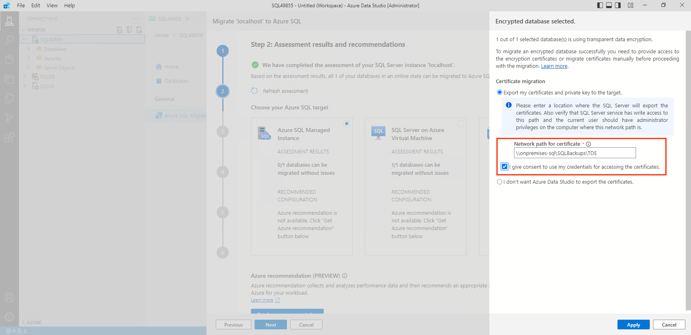Screen dimensions: 691x335
Task: Expand the AZURE section
Action: 23,322
